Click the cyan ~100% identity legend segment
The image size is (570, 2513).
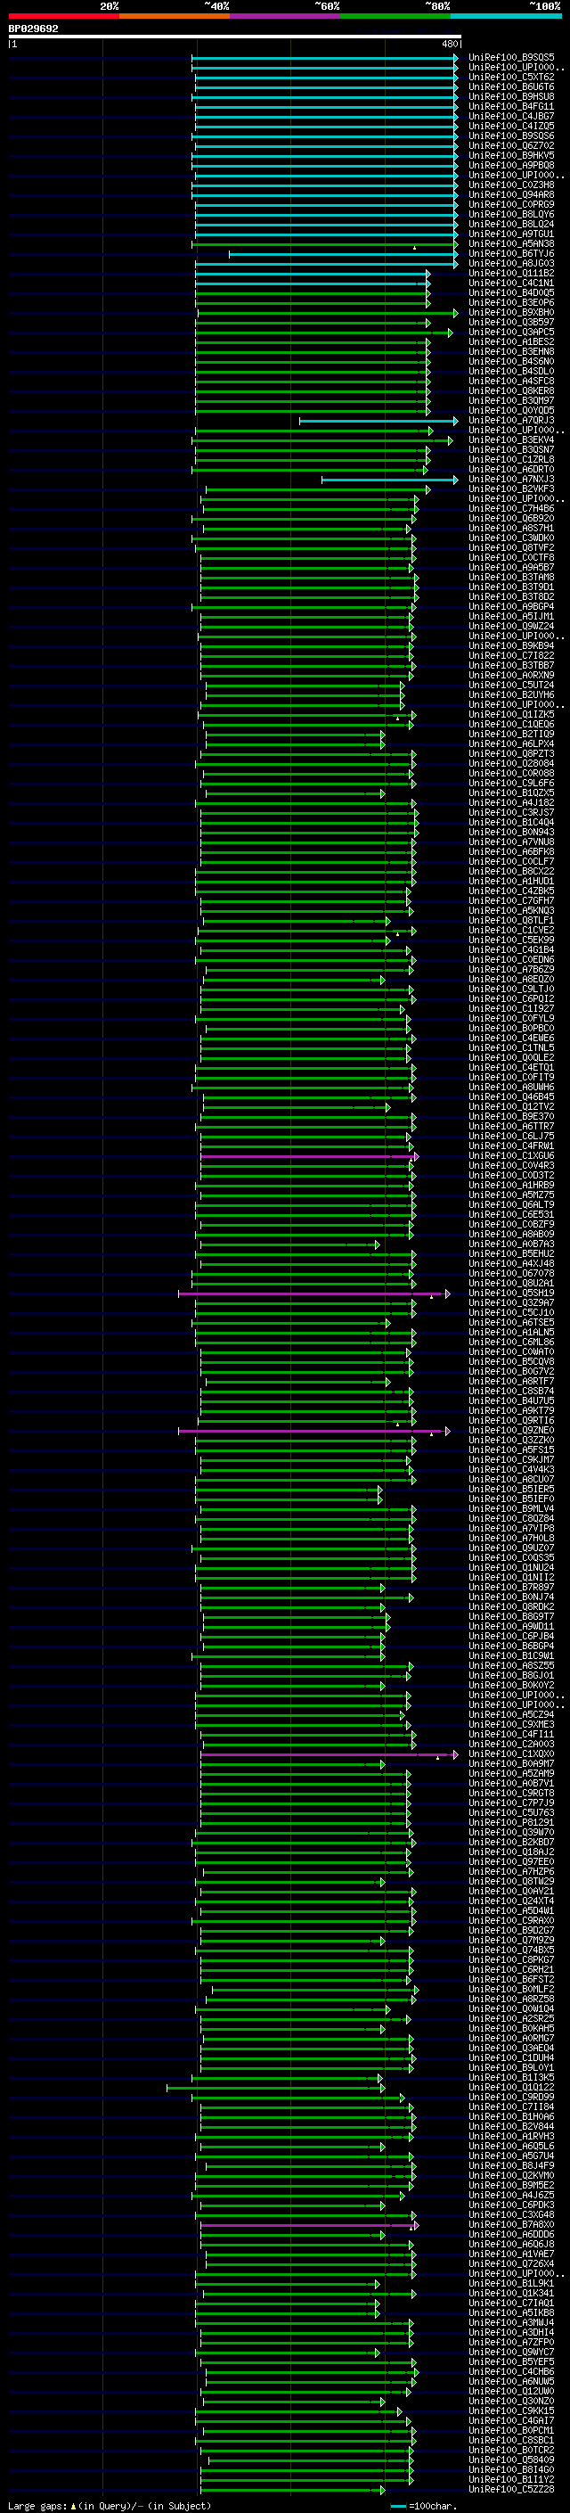tap(506, 16)
